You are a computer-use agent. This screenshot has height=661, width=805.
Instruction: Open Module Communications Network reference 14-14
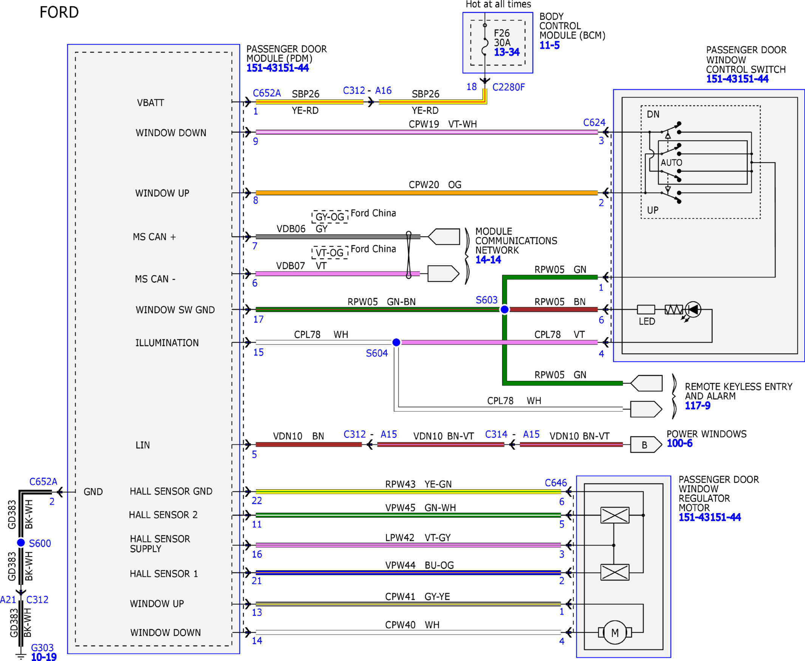(488, 260)
